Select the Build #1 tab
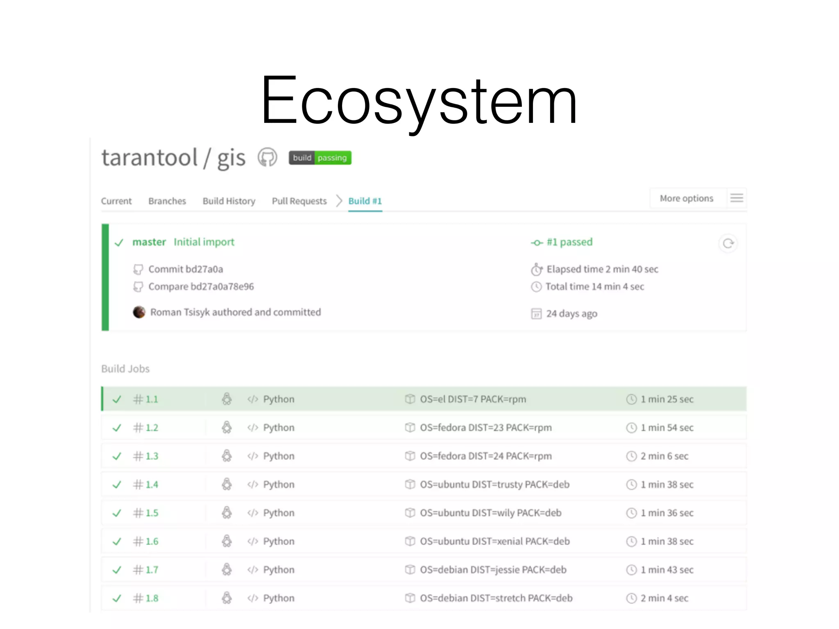Viewport: 839px width, 629px height. tap(365, 201)
